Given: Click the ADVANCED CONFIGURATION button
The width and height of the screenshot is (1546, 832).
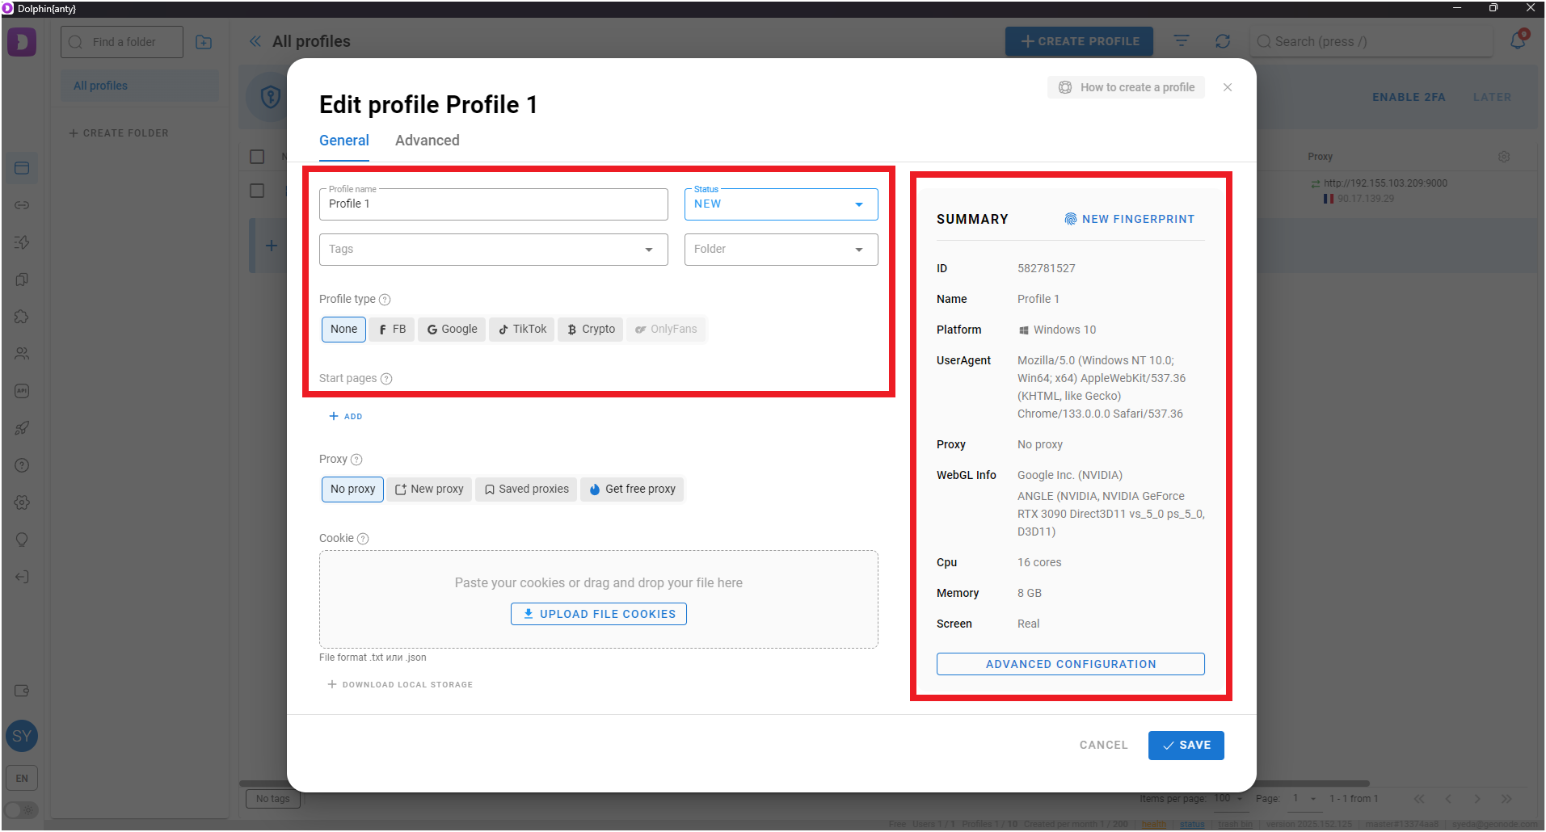Looking at the screenshot, I should point(1070,663).
